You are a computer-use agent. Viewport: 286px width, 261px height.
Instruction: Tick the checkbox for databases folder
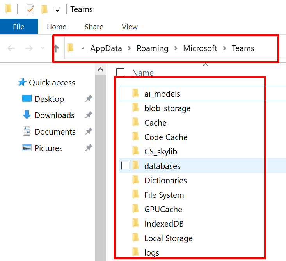(125, 165)
